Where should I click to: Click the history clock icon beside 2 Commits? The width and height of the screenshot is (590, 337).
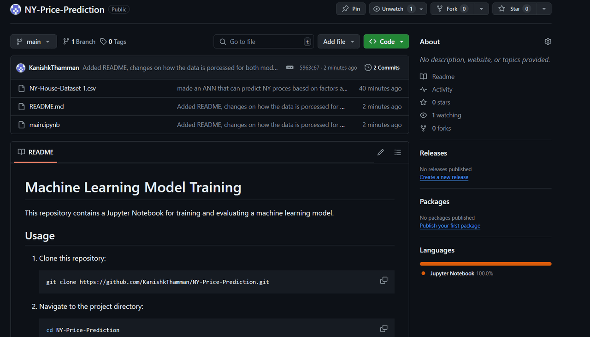[x=368, y=67]
